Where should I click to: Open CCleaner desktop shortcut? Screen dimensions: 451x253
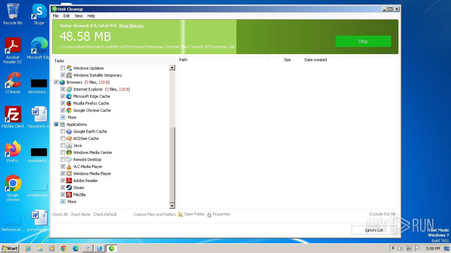coord(13,83)
